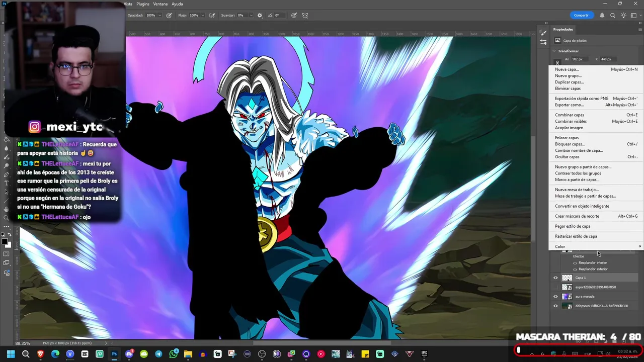The height and width of the screenshot is (362, 644).
Task: Swap foreground and background colors
Action: coord(10,234)
